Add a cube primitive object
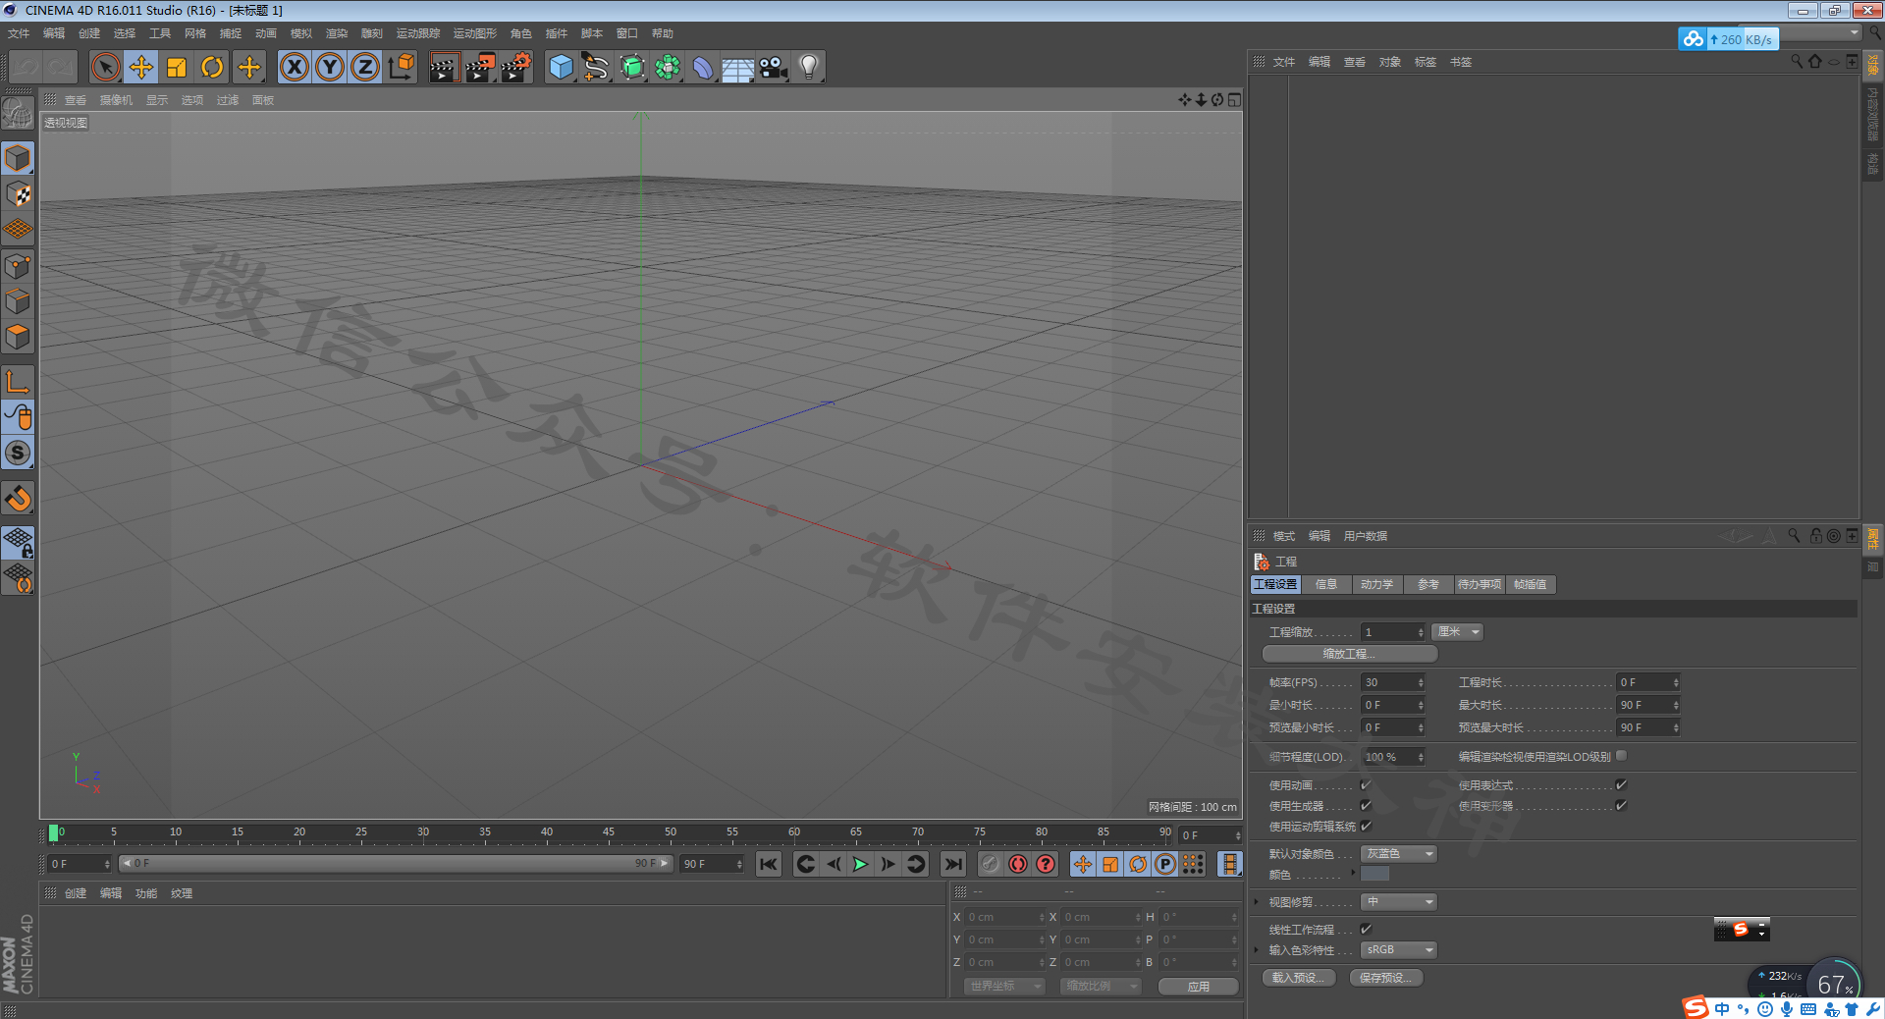The height and width of the screenshot is (1019, 1885). click(x=561, y=68)
